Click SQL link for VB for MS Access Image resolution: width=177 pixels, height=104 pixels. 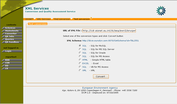[84, 67]
